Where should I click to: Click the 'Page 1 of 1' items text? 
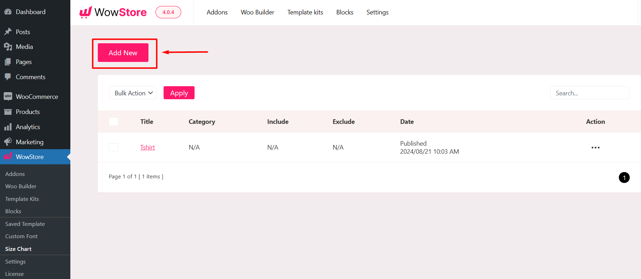pyautogui.click(x=136, y=177)
